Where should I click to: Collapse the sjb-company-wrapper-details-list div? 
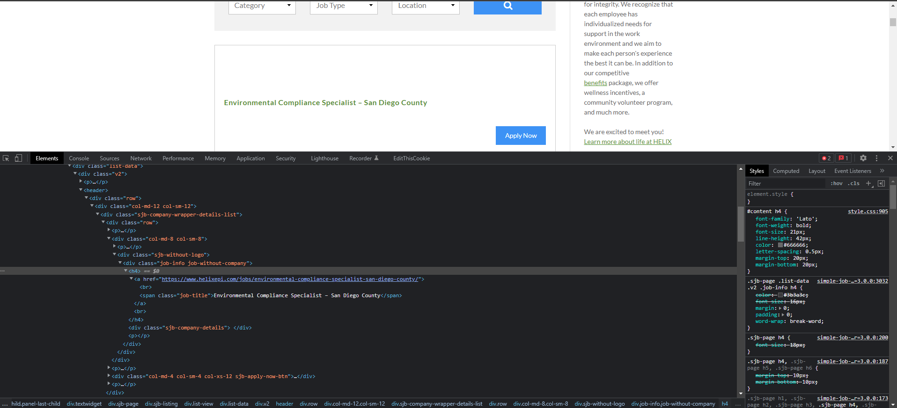98,215
